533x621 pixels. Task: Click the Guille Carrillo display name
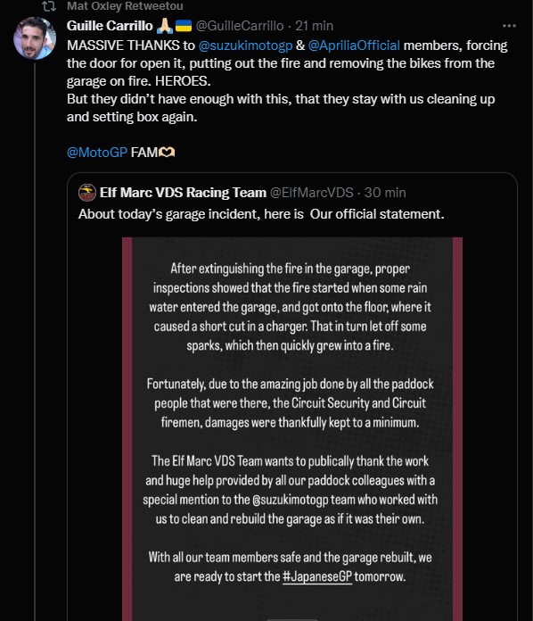pyautogui.click(x=110, y=26)
